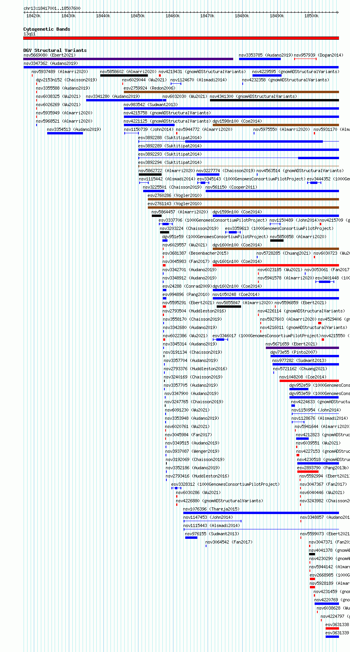Select nsv1115442 (Alsmadi2014) label

point(167,179)
